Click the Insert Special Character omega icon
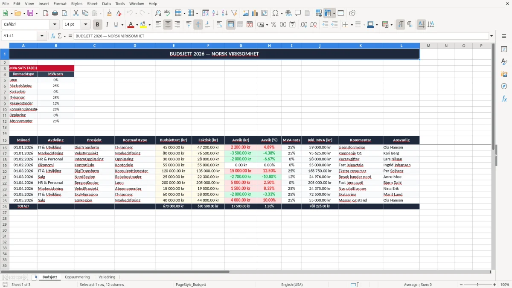The image size is (512, 288). click(x=275, y=13)
